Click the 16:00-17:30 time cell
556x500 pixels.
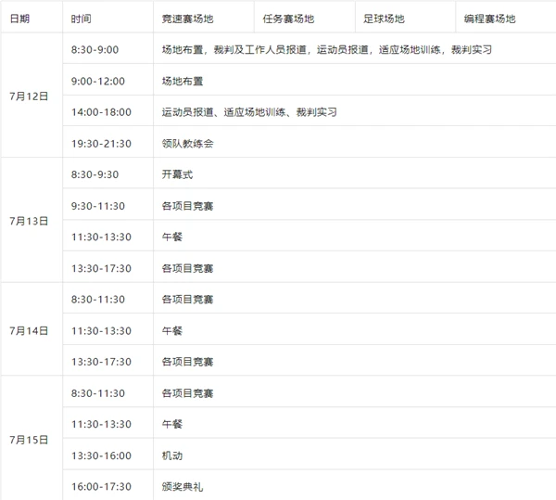[108, 485]
